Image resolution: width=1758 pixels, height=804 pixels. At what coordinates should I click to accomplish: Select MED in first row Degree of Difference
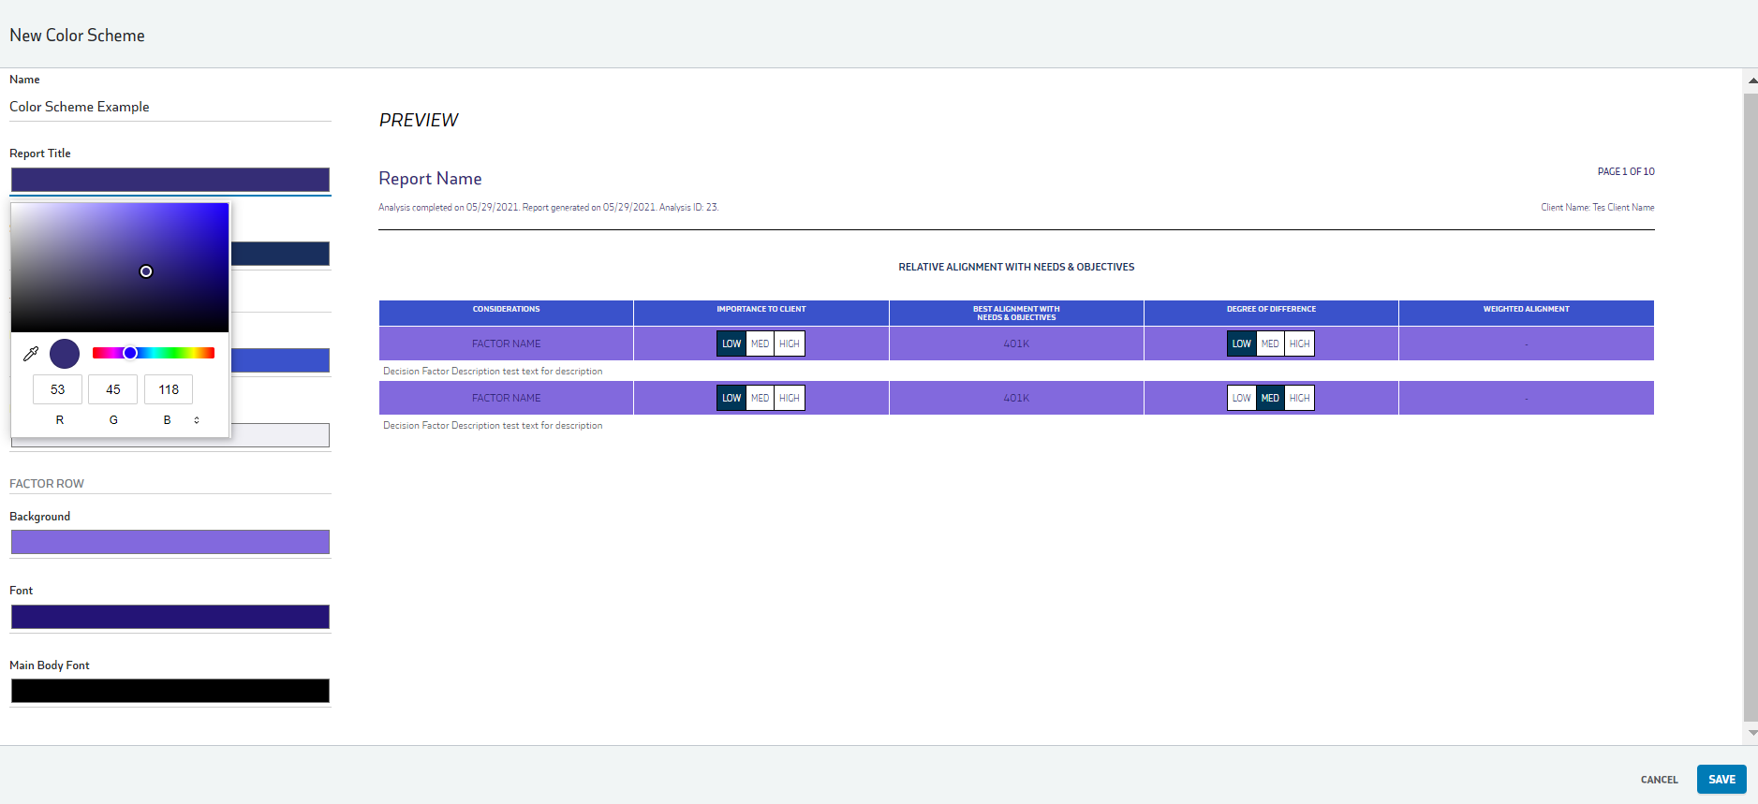pyautogui.click(x=1270, y=344)
